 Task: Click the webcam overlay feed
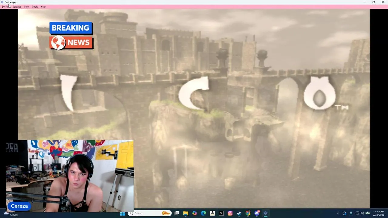point(70,176)
